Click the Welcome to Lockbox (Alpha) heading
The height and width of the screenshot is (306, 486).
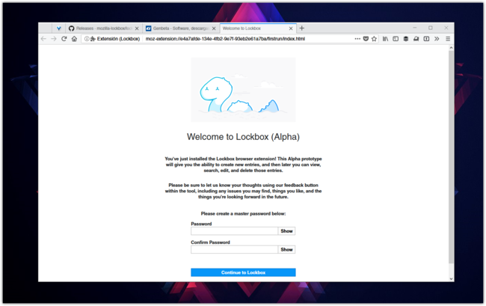point(243,137)
